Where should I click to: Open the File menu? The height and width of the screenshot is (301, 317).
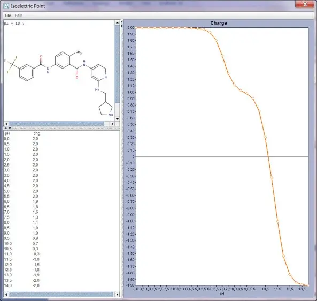[7, 16]
